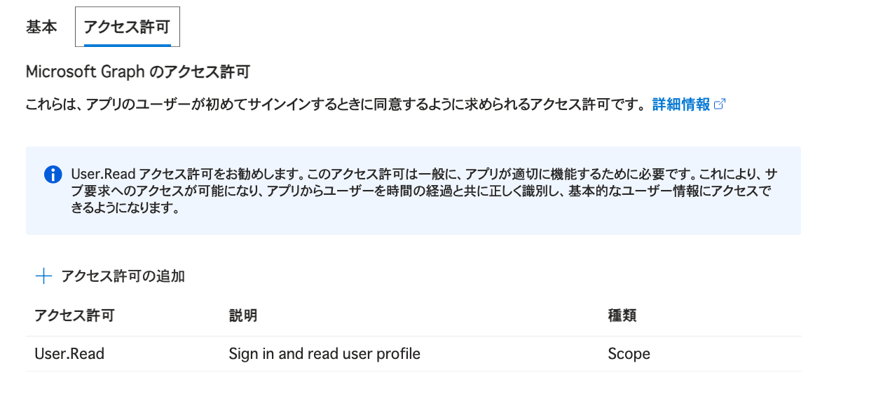
Task: Click the 'Microsoft Graph のアクセス許可' heading
Action: point(137,72)
